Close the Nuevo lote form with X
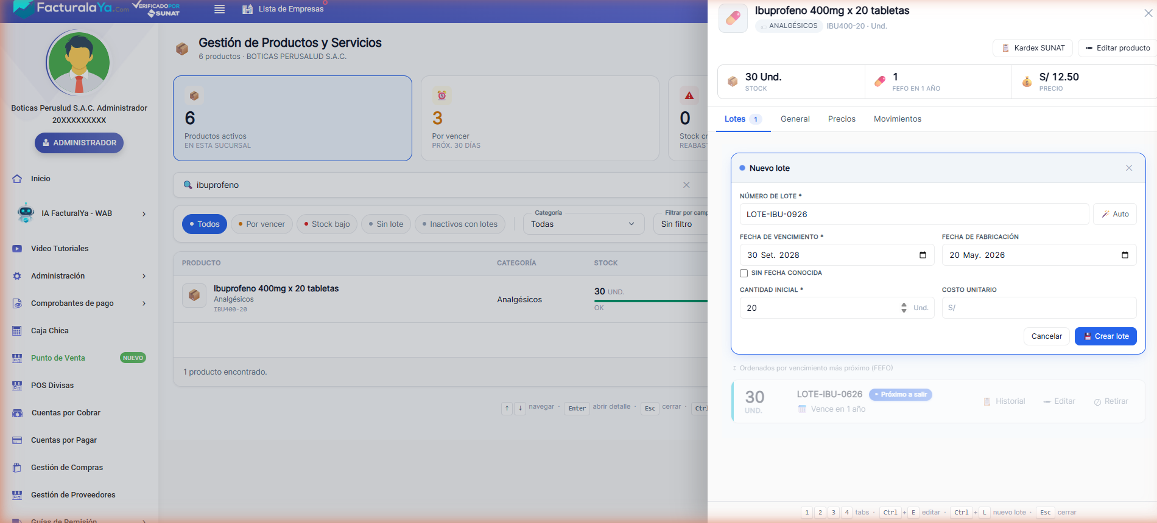 click(x=1129, y=168)
